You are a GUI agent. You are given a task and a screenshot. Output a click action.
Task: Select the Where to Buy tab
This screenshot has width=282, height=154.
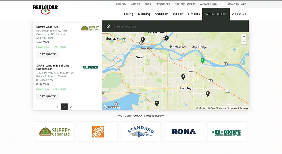pyautogui.click(x=216, y=14)
